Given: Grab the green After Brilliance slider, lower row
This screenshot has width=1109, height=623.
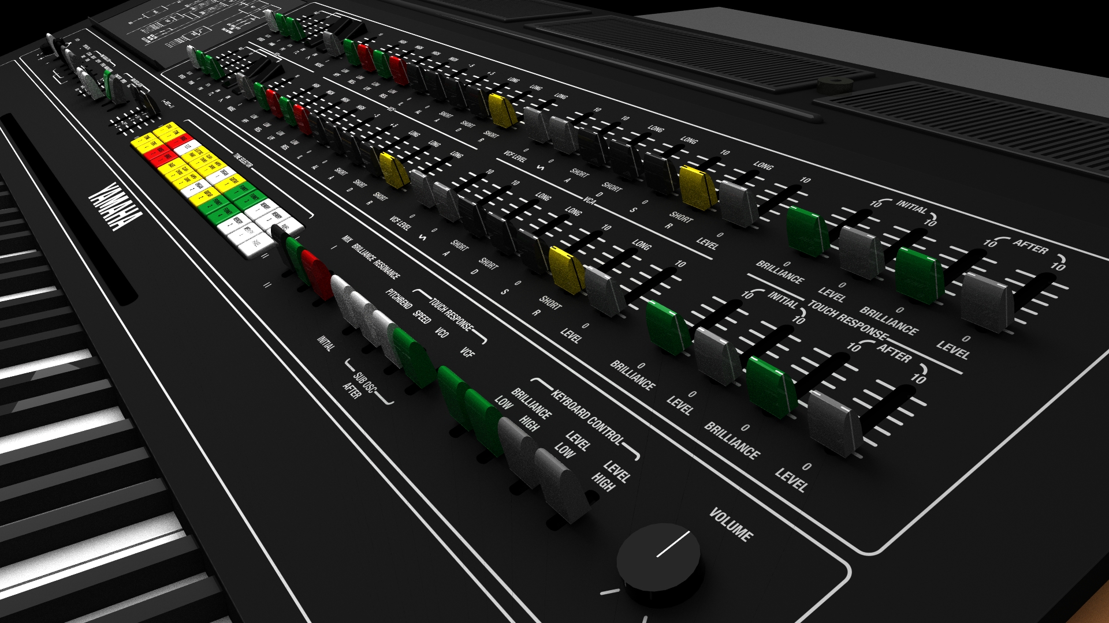Looking at the screenshot, I should [x=771, y=387].
